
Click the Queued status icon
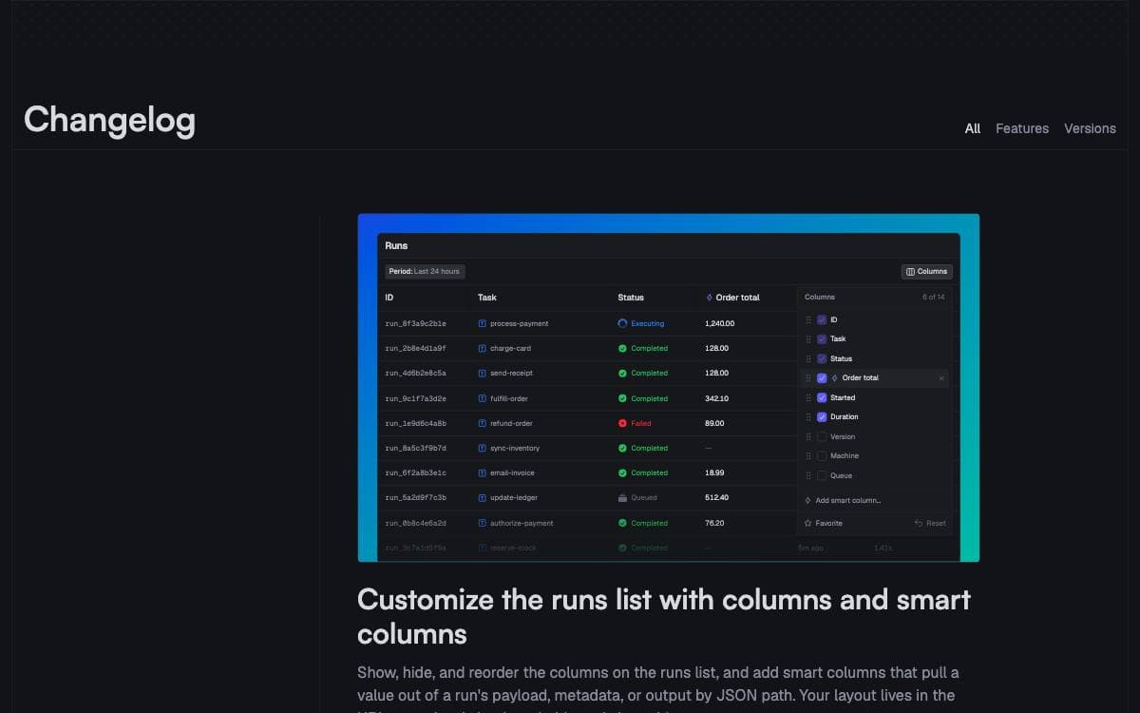pos(622,497)
